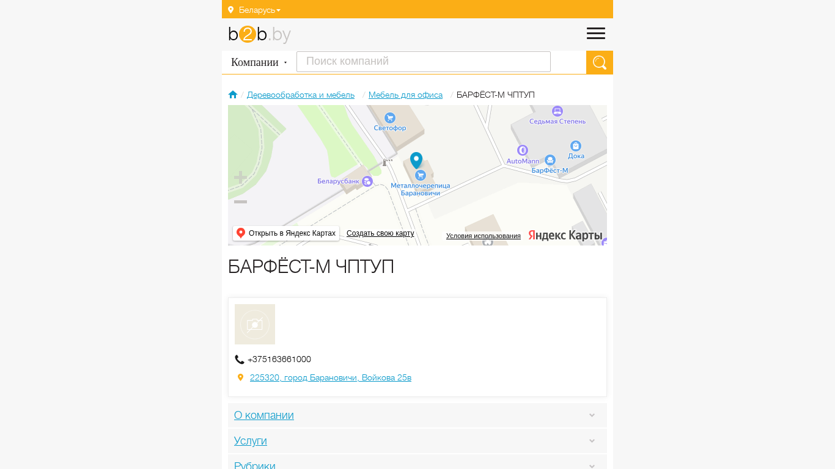Open the hamburger menu
The height and width of the screenshot is (469, 835).
point(596,34)
